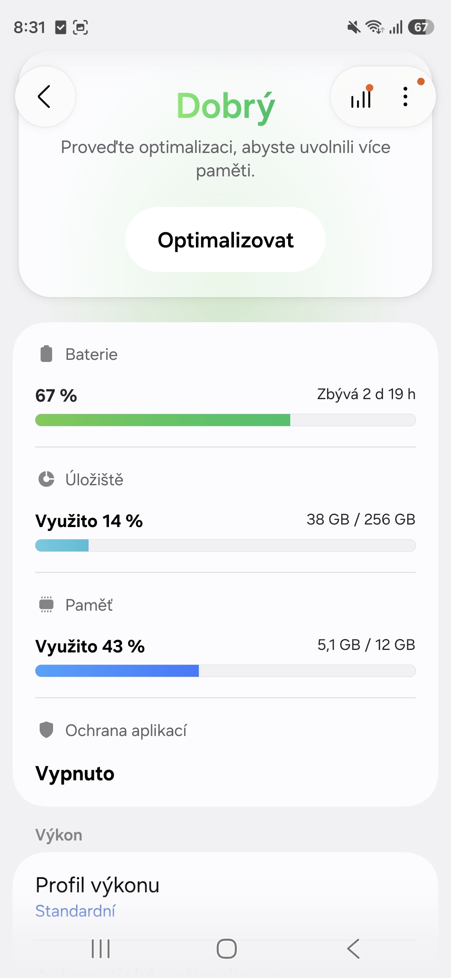This screenshot has height=978, width=451.
Task: Open Využito 43 % memory details
Action: (90, 647)
